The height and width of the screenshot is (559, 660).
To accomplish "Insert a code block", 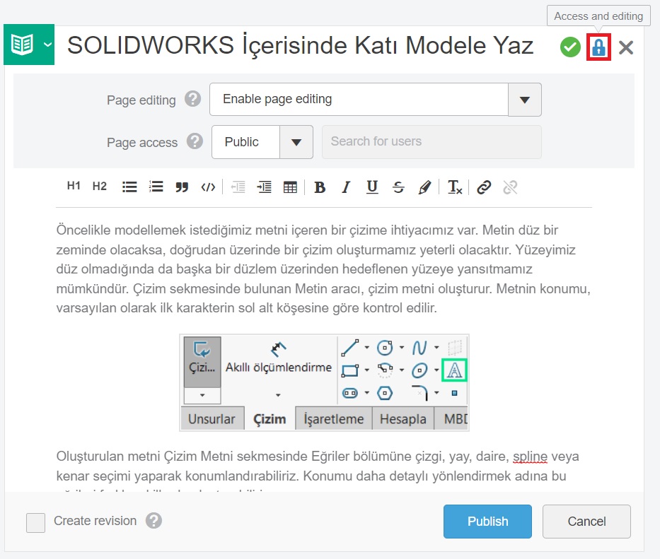I will click(208, 187).
